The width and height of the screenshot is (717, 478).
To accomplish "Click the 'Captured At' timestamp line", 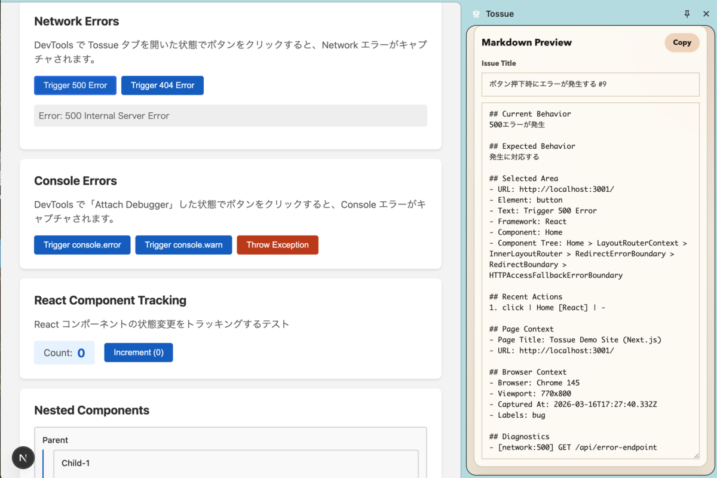I will (574, 405).
